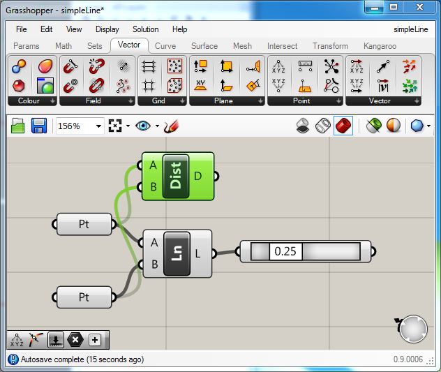Open the arrow next to Zoom Extents
The image size is (441, 372).
(x=128, y=126)
